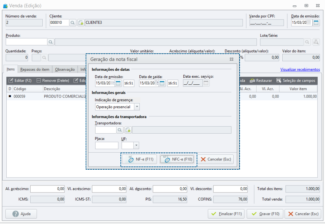Image resolution: width=325 pixels, height=224 pixels.
Task: Click the 1.000,00 item value cell
Action: 298,96
